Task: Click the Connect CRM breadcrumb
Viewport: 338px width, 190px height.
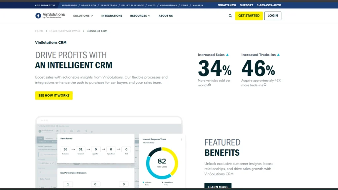Action: click(x=97, y=31)
